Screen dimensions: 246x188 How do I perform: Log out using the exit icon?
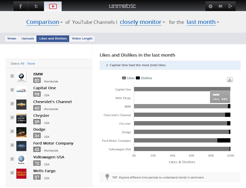(x=230, y=6)
